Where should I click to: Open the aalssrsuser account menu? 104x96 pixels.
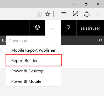point(90,28)
